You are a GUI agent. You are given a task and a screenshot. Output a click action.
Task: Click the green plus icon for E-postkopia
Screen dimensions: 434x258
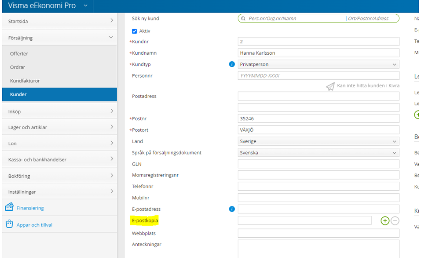385,221
